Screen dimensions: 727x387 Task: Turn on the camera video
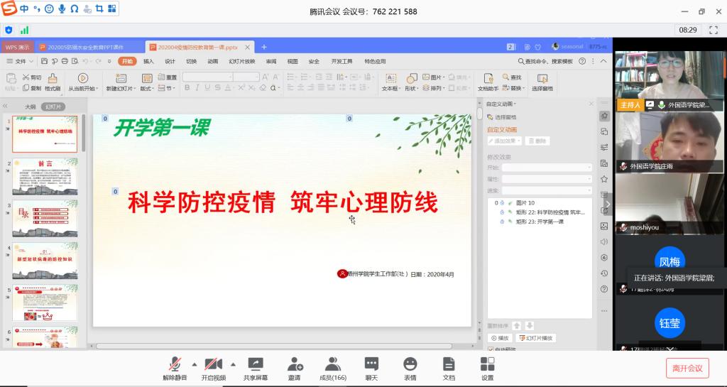213,369
